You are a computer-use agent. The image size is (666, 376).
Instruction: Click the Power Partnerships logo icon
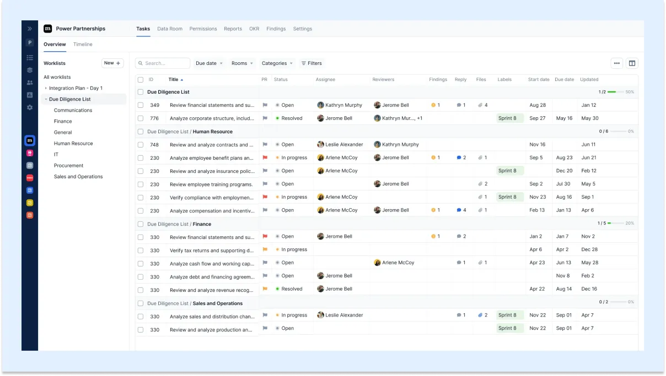click(x=48, y=29)
